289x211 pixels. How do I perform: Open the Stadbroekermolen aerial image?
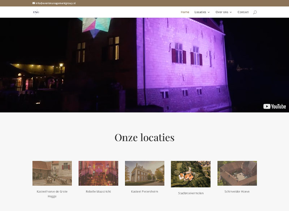click(191, 174)
